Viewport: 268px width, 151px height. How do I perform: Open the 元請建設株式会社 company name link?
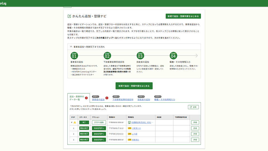(142, 122)
